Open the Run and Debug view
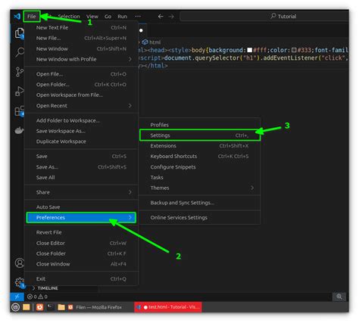The height and width of the screenshot is (323, 359). [x=20, y=91]
